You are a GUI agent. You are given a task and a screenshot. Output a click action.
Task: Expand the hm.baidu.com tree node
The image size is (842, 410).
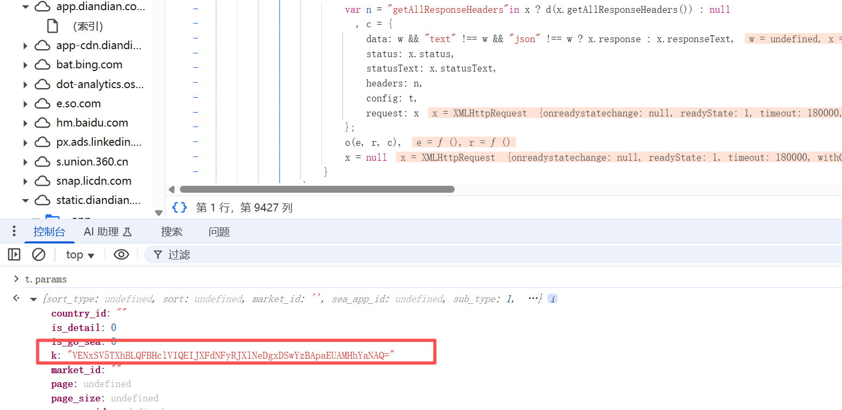coord(25,123)
